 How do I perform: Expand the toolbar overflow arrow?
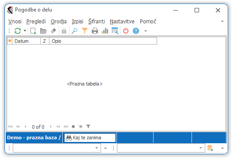coord(146,31)
